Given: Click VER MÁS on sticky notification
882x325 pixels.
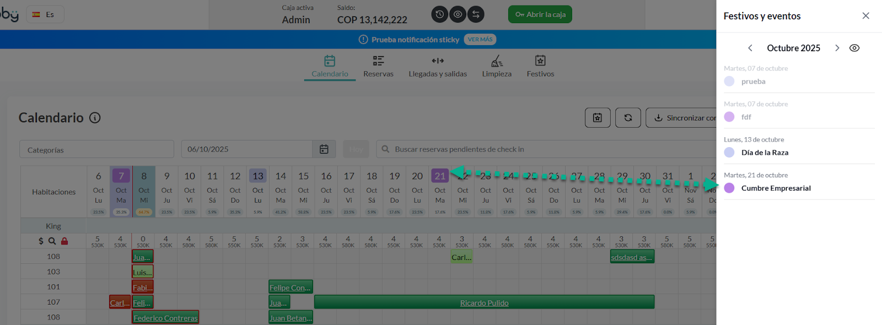Looking at the screenshot, I should coord(480,40).
